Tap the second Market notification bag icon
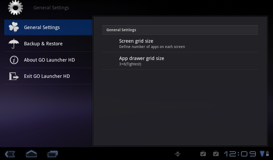 (x=216, y=154)
